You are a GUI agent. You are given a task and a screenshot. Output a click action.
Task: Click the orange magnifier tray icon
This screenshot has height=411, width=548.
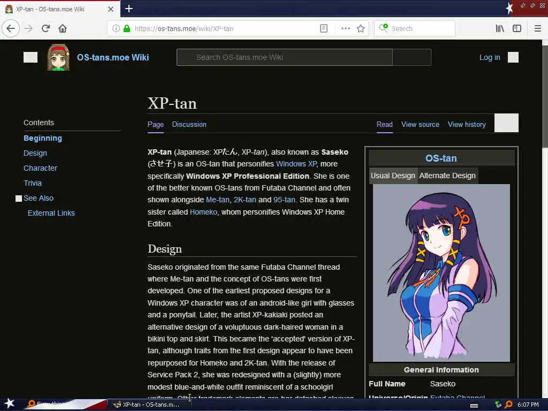[x=508, y=405]
